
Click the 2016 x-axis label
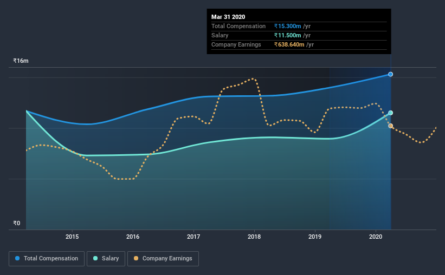133,237
